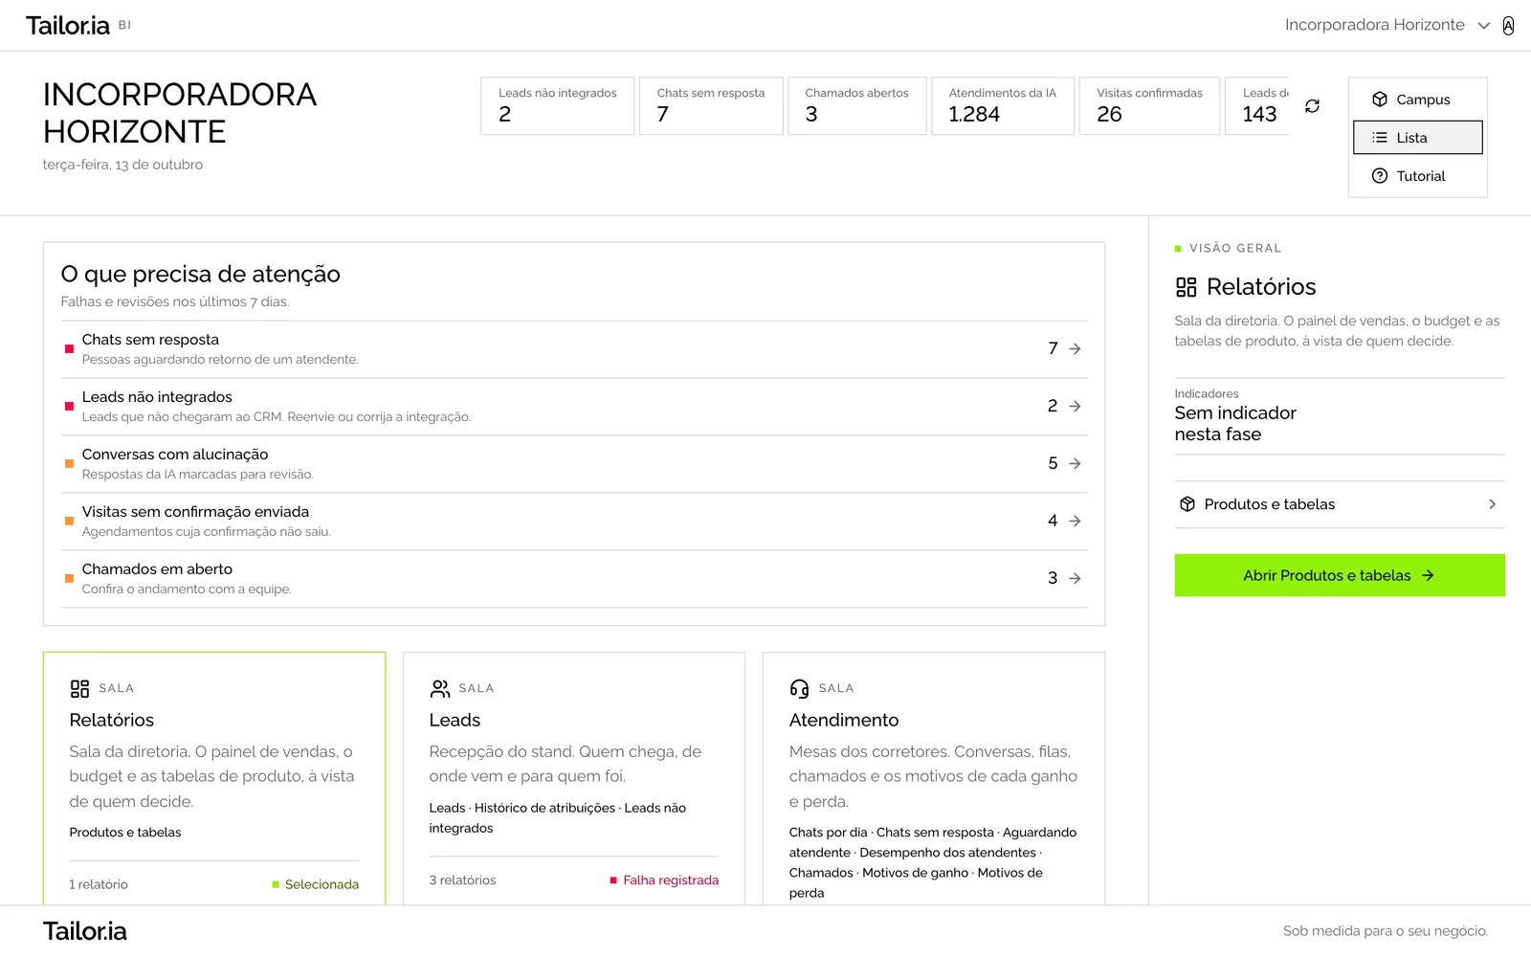Select the Atendimento sala card
Image resolution: width=1531 pixels, height=957 pixels.
click(x=934, y=779)
